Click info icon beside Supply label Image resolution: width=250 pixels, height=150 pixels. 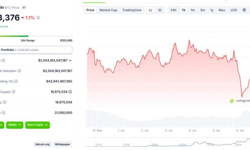[13, 92]
